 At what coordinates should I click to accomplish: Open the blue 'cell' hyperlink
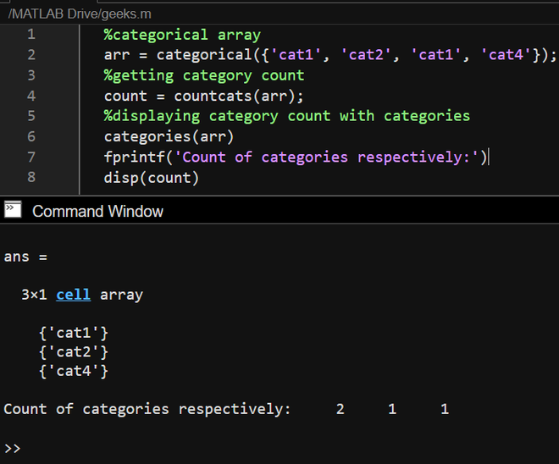(x=74, y=295)
